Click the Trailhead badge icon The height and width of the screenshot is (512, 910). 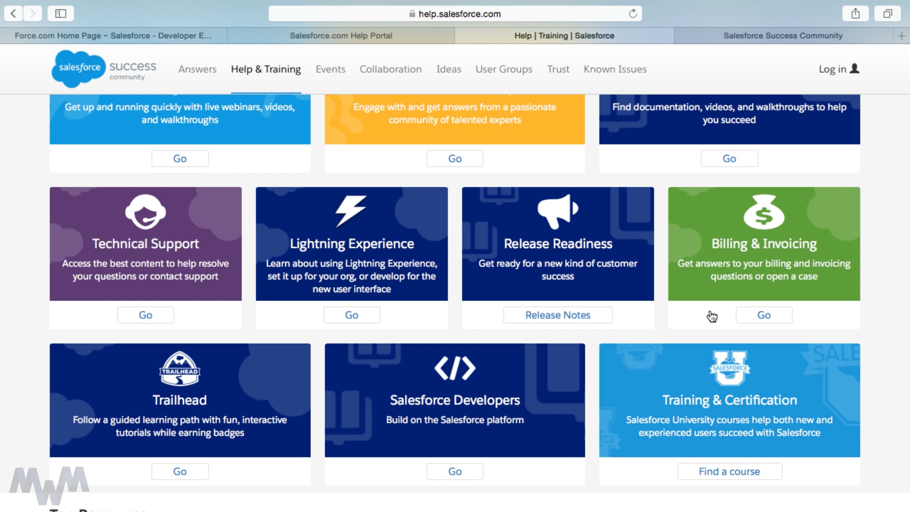[x=180, y=368]
